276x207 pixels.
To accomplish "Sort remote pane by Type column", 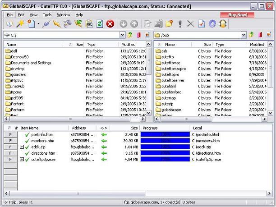I will point(230,45).
